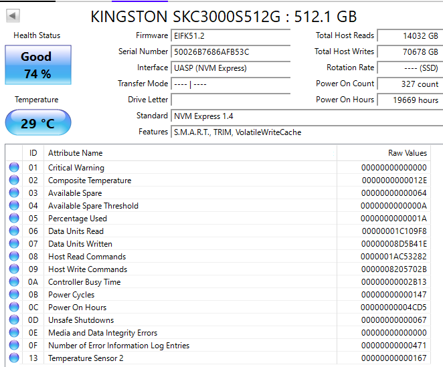Select the Host Write Commands attribute name
Viewport: 443px width, 367px height.
click(x=88, y=269)
